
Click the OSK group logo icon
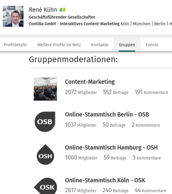(46, 186)
